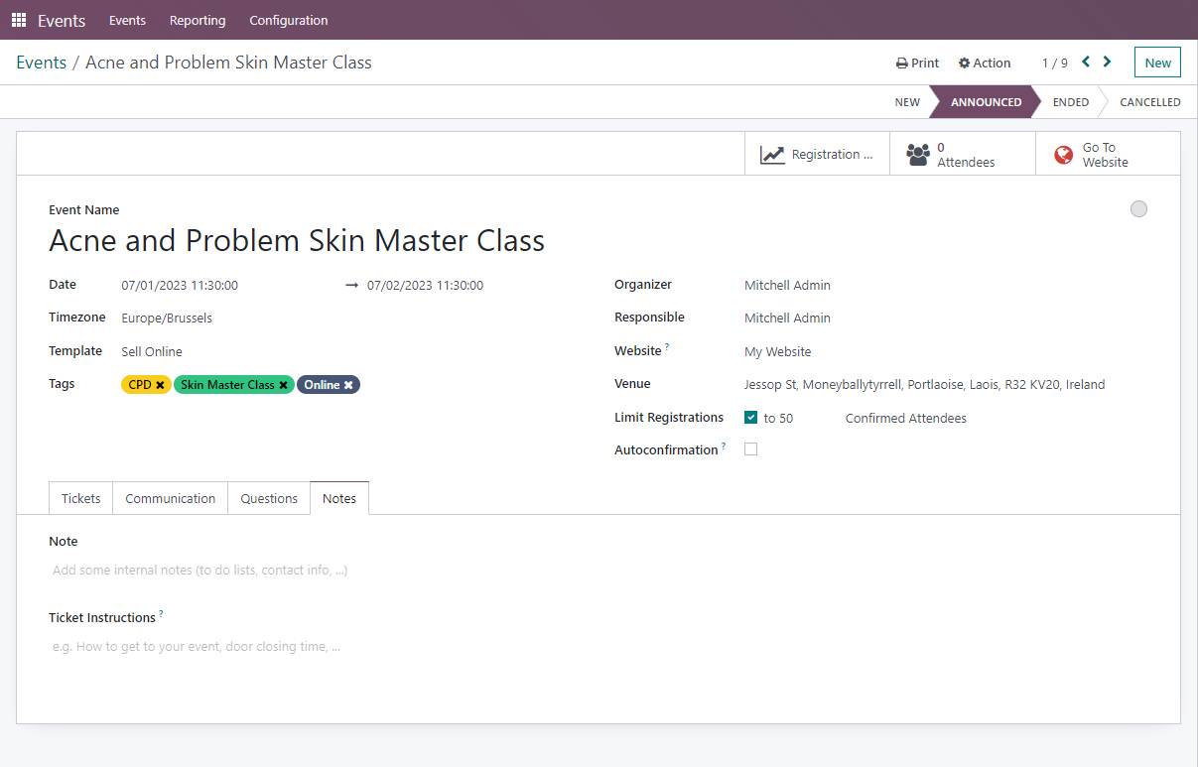Screen dimensions: 1198x767
Task: Open the Registration statistics button
Action: pos(817,155)
